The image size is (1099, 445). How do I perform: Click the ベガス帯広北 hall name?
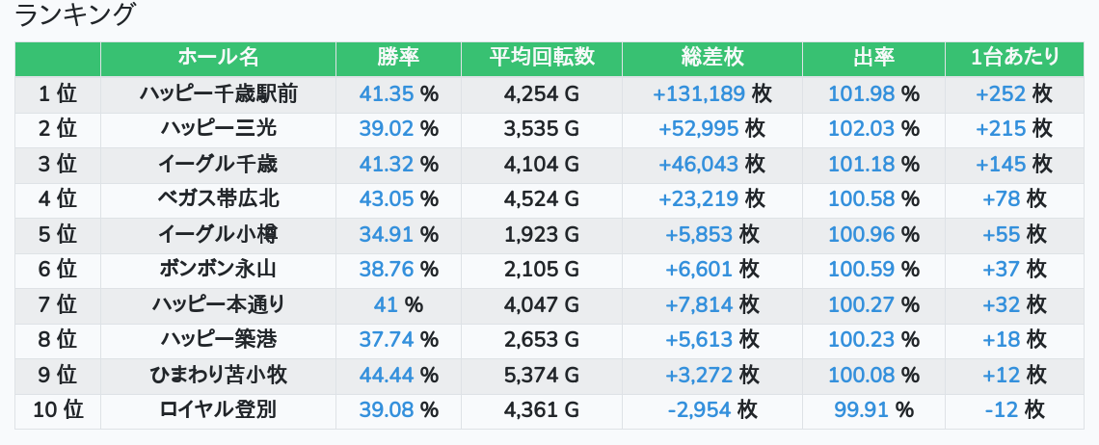(218, 199)
